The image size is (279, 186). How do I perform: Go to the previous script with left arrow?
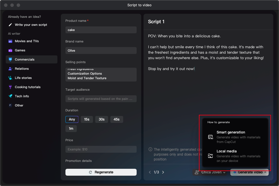150,172
